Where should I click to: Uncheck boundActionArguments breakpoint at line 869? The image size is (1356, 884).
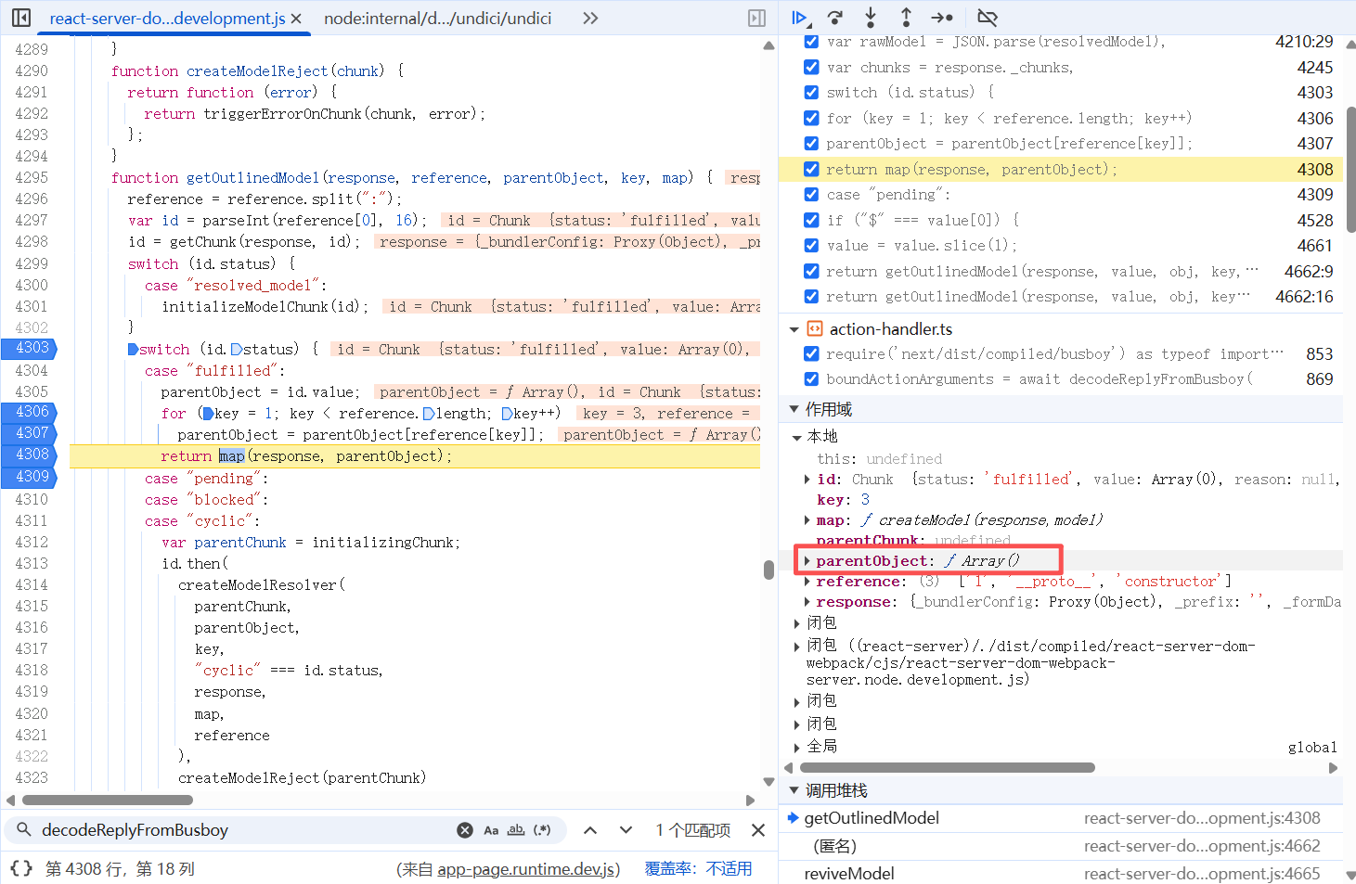click(811, 378)
